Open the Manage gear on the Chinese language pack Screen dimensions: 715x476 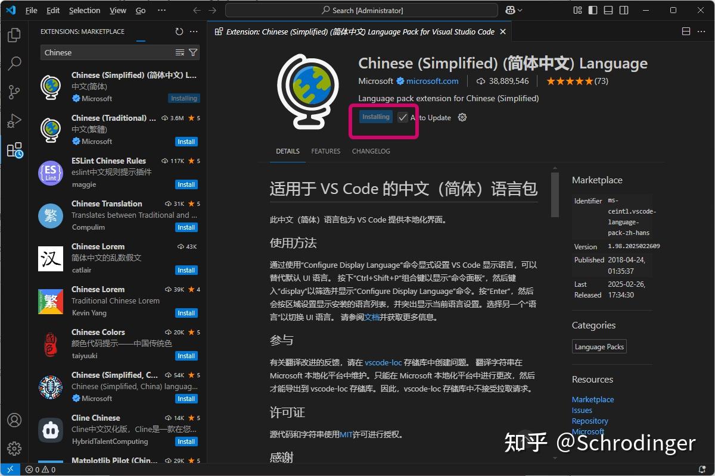[x=462, y=117]
